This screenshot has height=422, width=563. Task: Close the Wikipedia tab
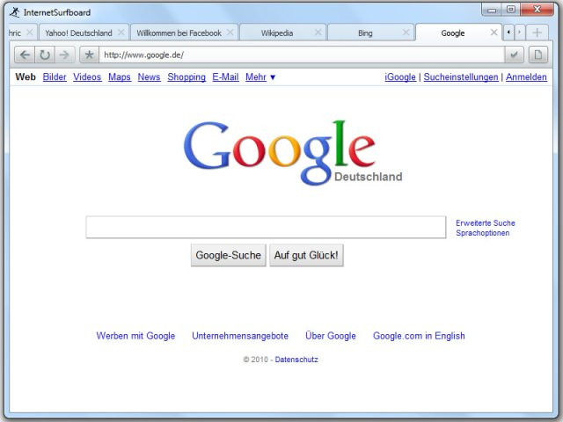click(318, 33)
